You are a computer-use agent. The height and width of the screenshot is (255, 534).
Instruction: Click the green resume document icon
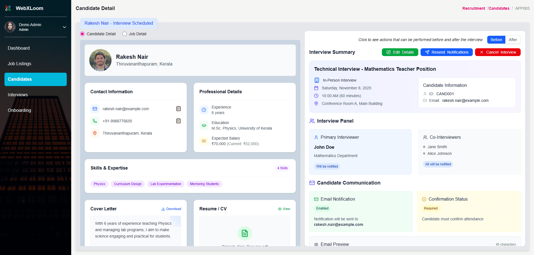[244, 233]
